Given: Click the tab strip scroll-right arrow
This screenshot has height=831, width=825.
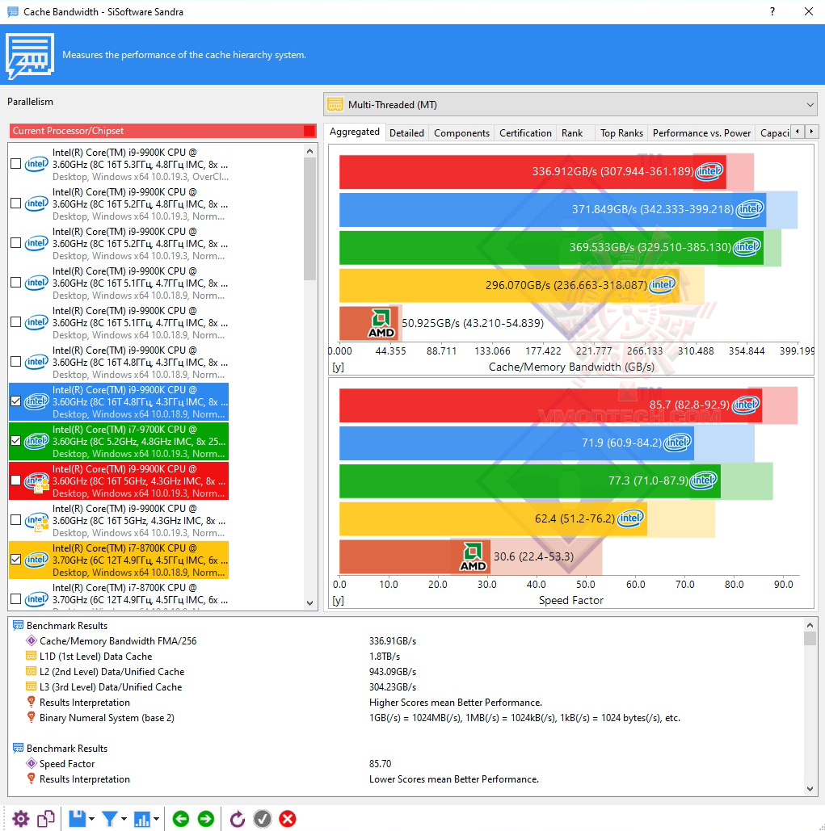Looking at the screenshot, I should [812, 132].
